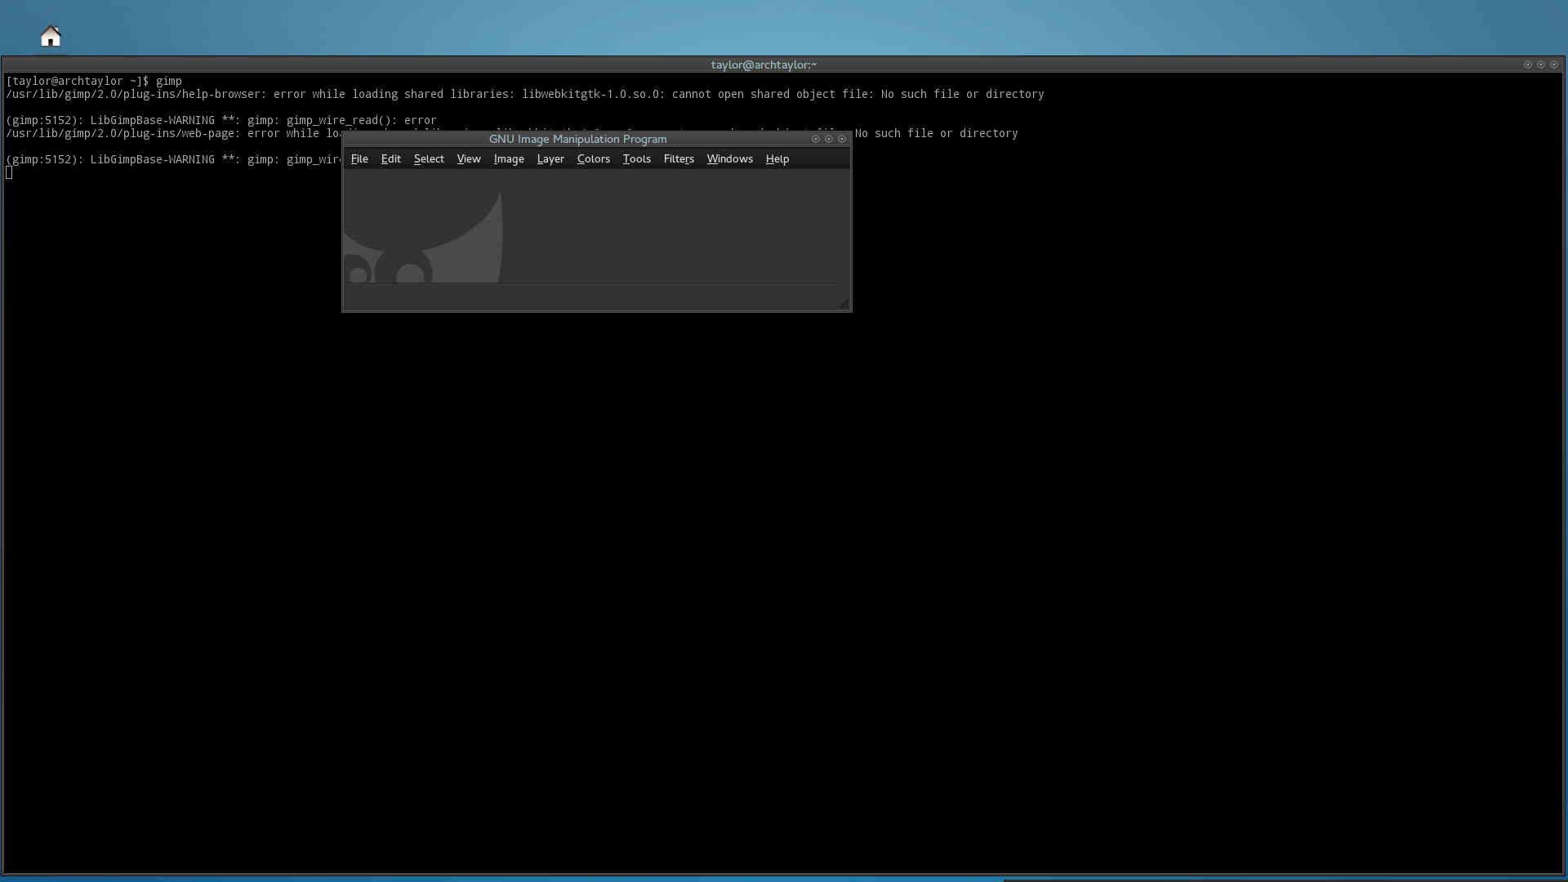Viewport: 1568px width, 882px height.
Task: Open the View menu
Action: click(x=468, y=158)
